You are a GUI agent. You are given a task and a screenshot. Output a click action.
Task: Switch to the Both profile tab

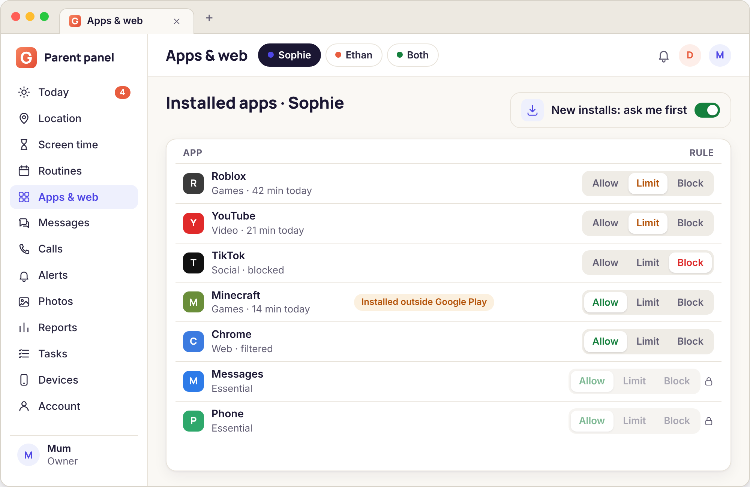tap(412, 55)
